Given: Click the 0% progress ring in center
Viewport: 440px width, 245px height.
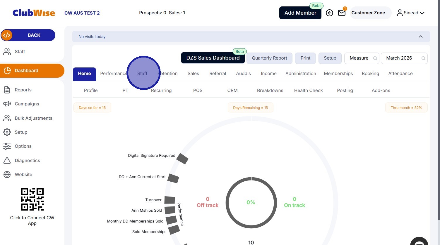Looking at the screenshot, I should (x=251, y=202).
